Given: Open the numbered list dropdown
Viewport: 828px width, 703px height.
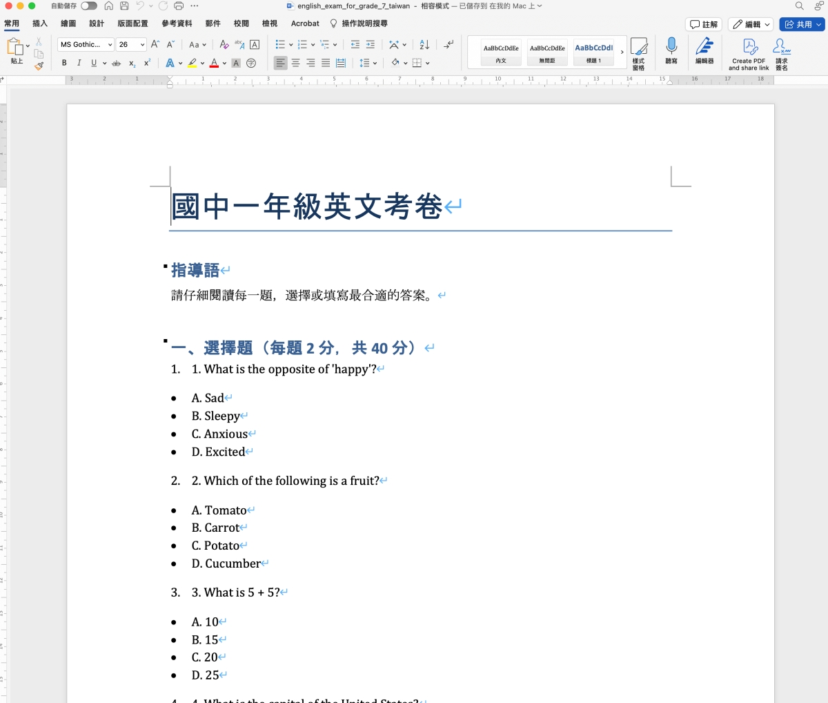Looking at the screenshot, I should (313, 45).
